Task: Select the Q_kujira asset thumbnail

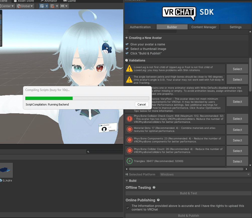Action: 6,170
